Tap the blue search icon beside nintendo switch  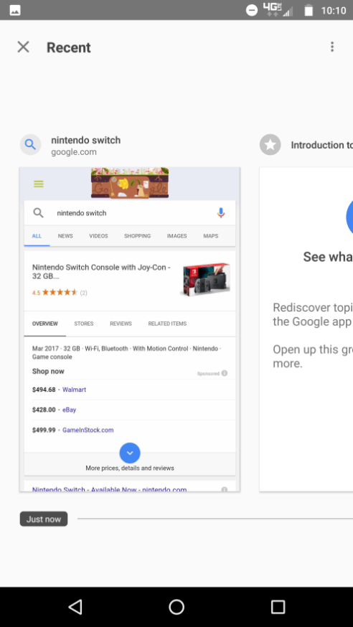click(30, 144)
